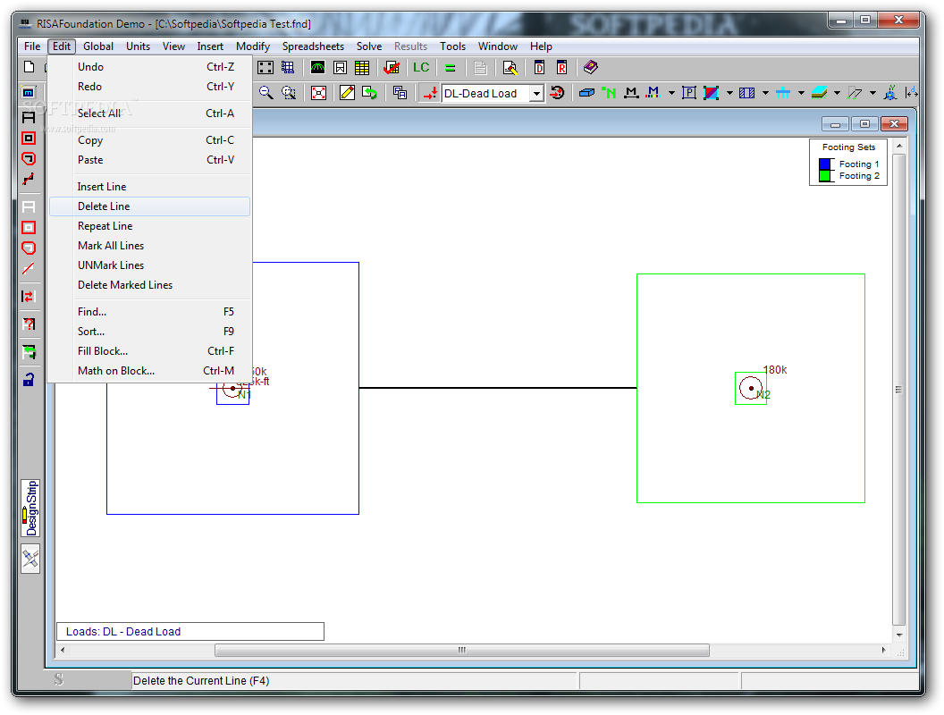Toggle the red arrows loads display icon
Screen dimensions: 944x715
click(x=430, y=93)
